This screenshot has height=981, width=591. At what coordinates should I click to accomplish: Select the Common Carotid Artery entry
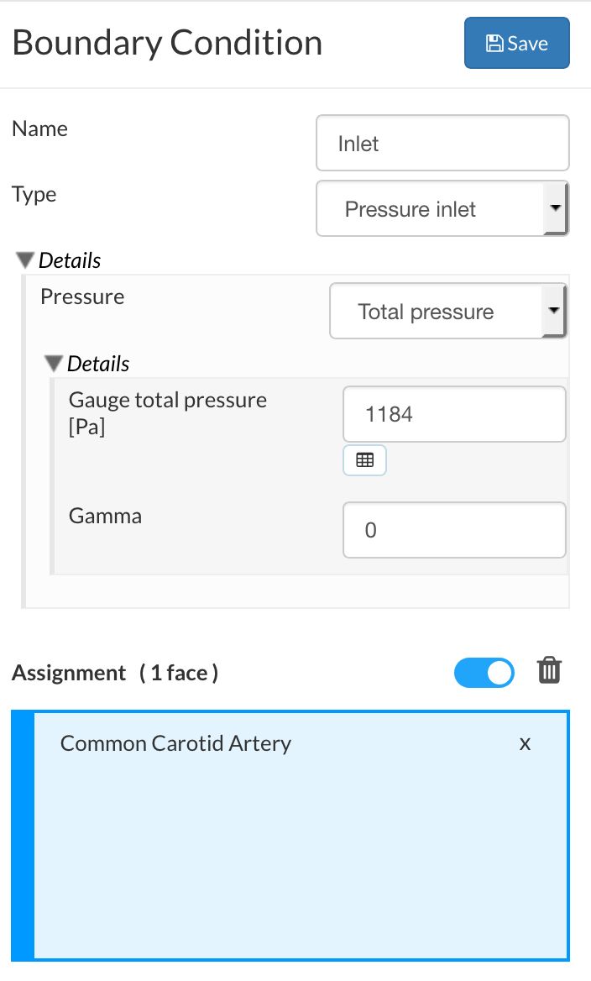click(175, 743)
